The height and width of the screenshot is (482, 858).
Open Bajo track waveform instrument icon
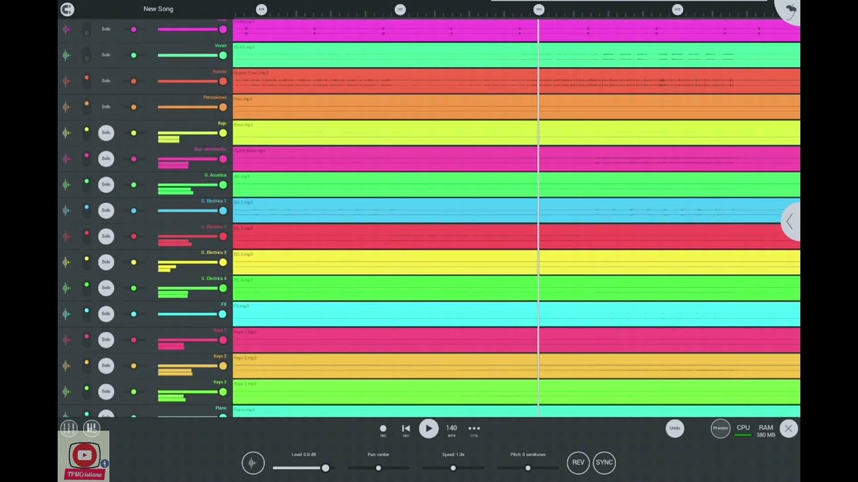(66, 133)
